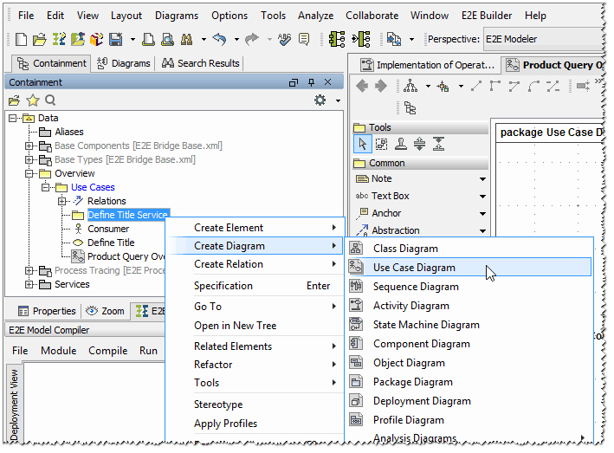
Task: Select Sequence Diagram in the submenu
Action: click(416, 287)
